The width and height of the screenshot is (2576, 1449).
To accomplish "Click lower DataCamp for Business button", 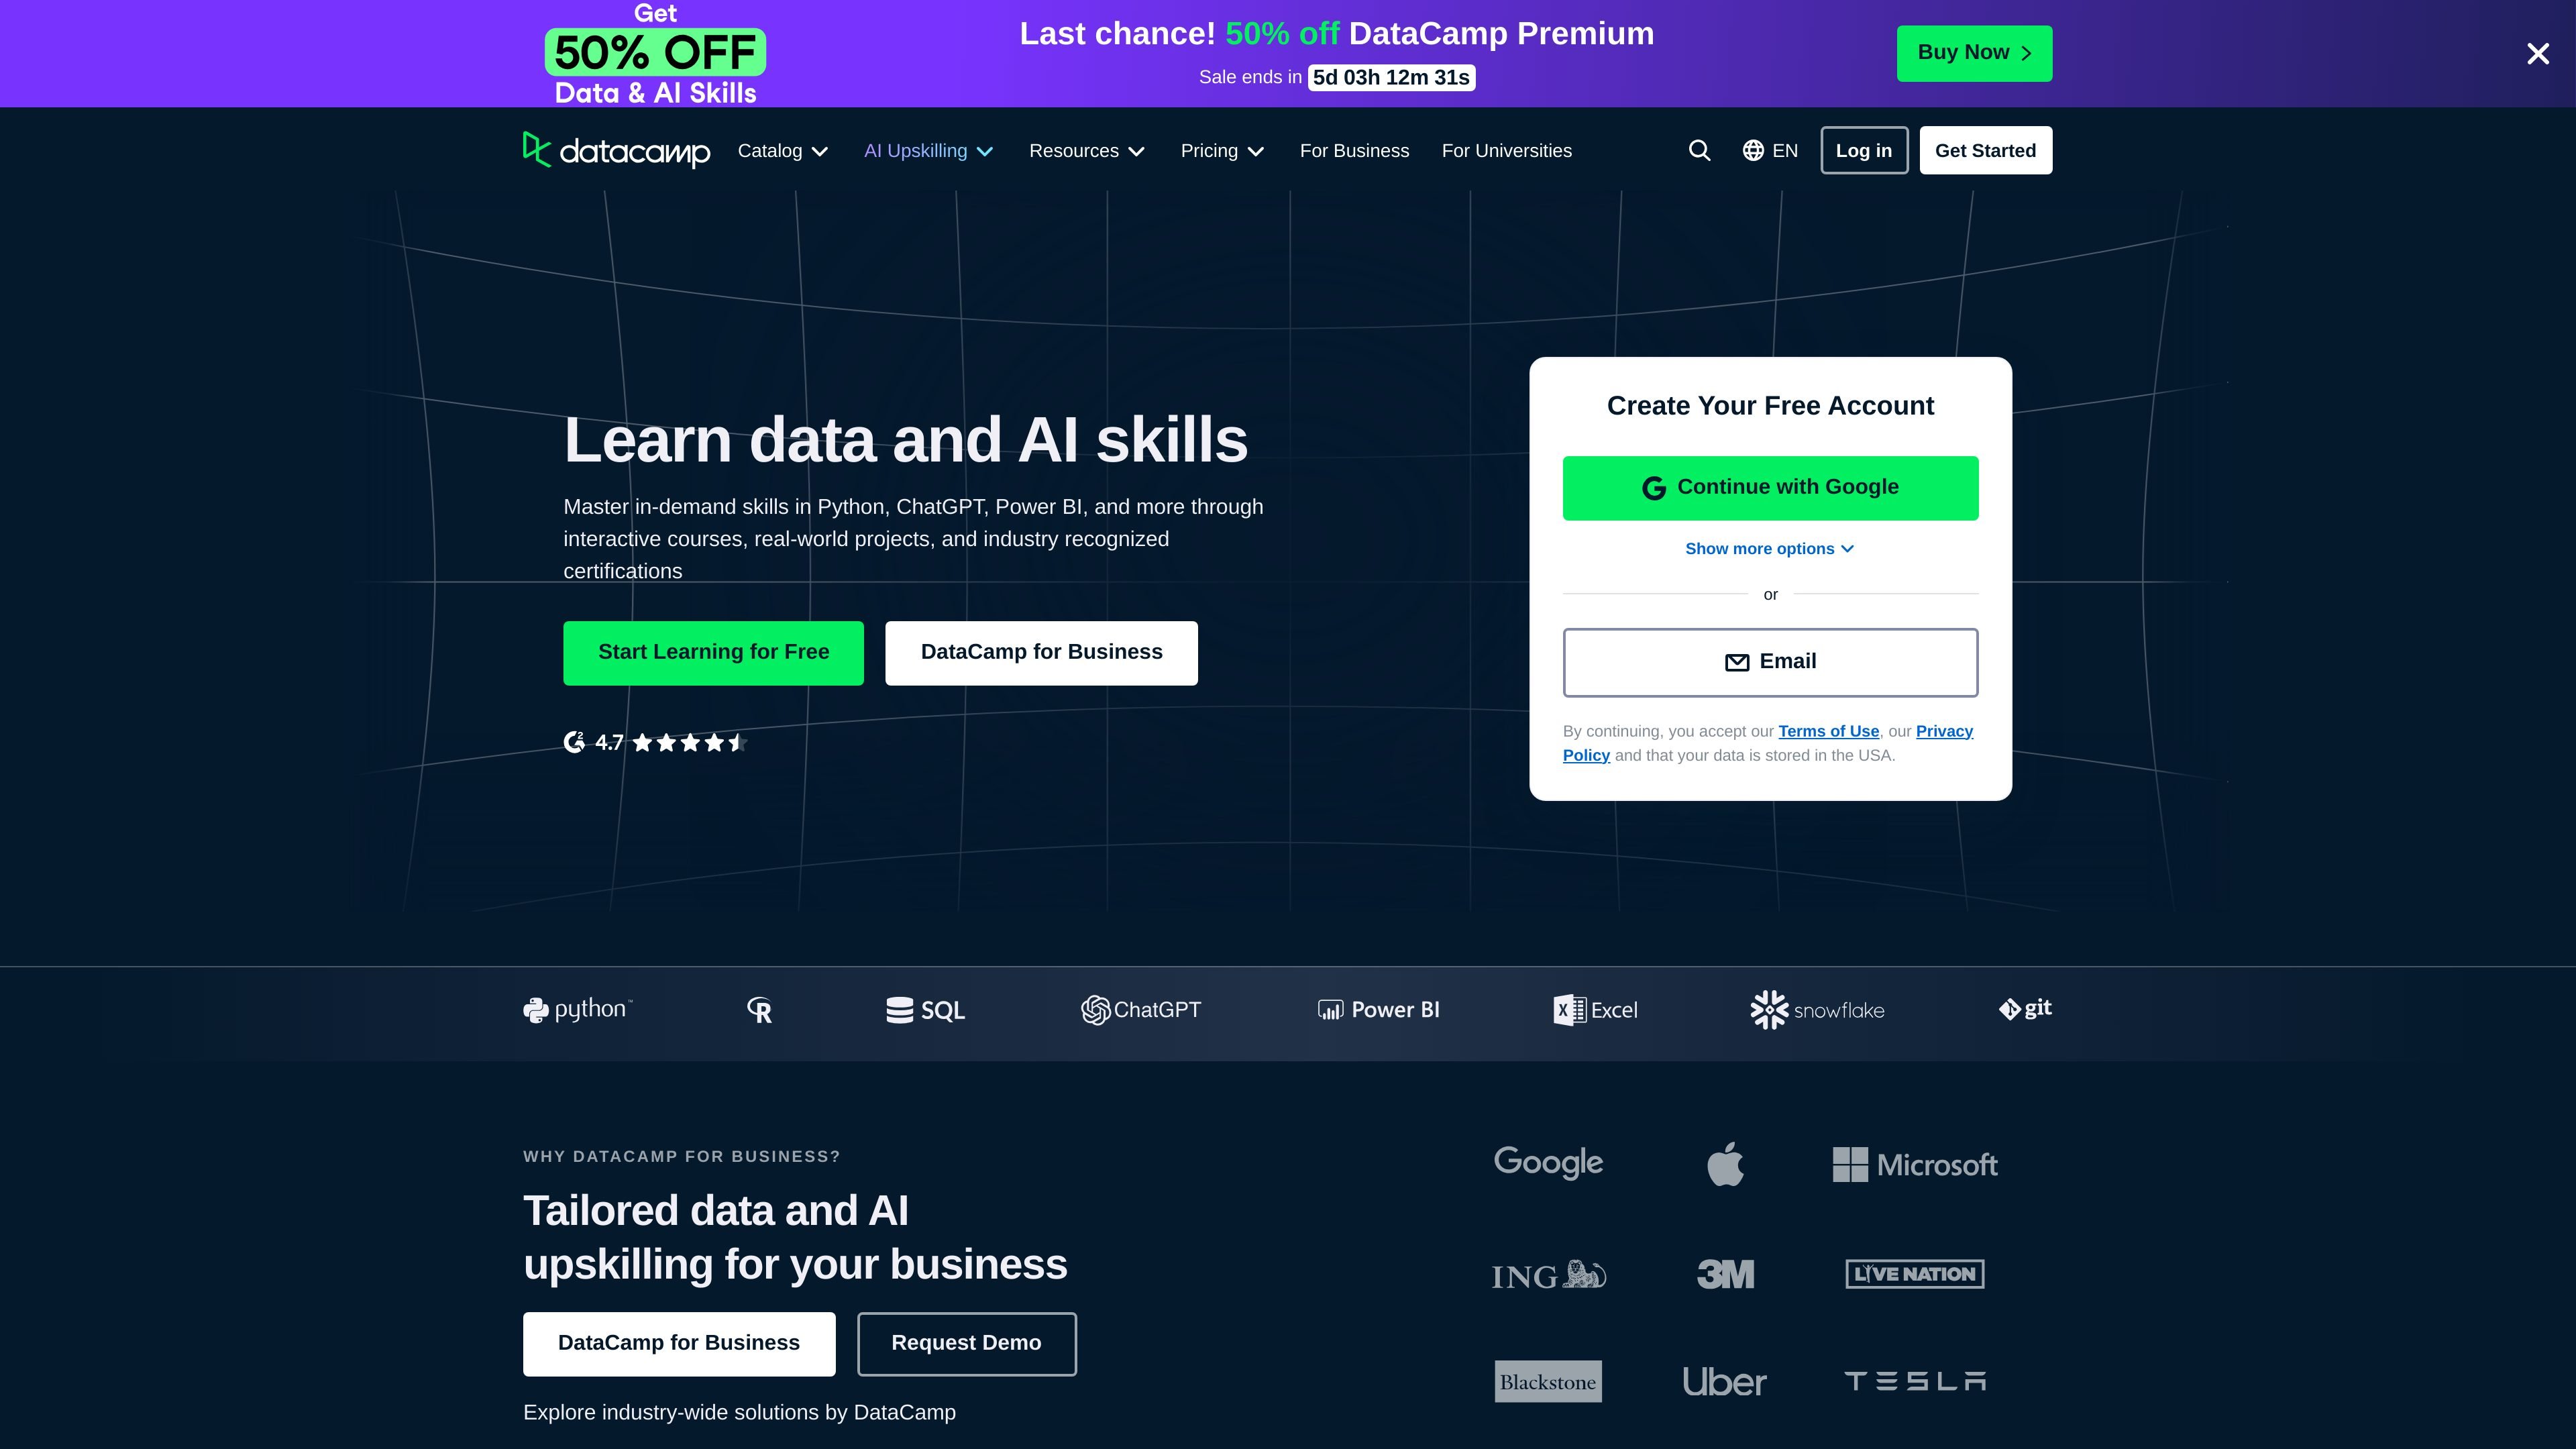I will (679, 1344).
